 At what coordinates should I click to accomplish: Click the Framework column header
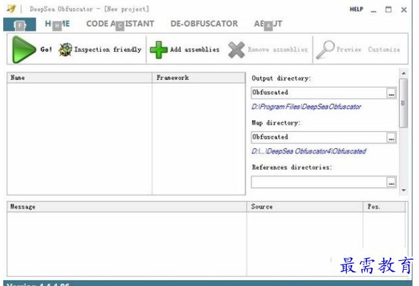tap(199, 78)
